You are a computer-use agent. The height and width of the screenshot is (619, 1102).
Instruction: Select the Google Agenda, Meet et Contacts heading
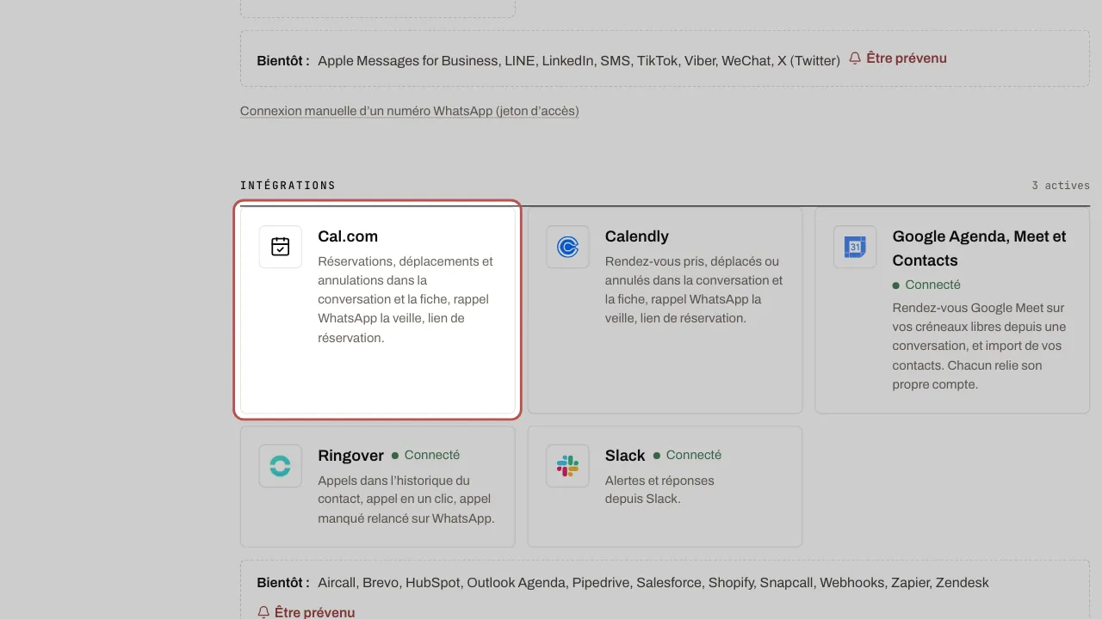tap(979, 248)
